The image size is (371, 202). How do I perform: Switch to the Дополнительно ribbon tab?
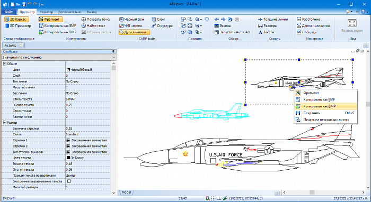tap(69, 12)
